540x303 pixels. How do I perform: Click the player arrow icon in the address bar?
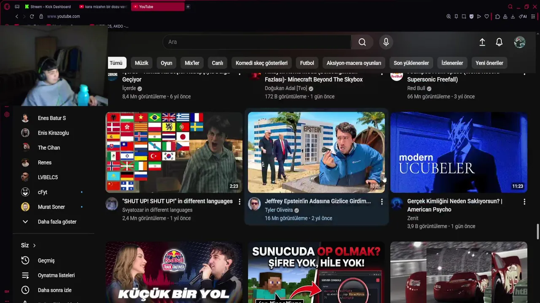[479, 16]
